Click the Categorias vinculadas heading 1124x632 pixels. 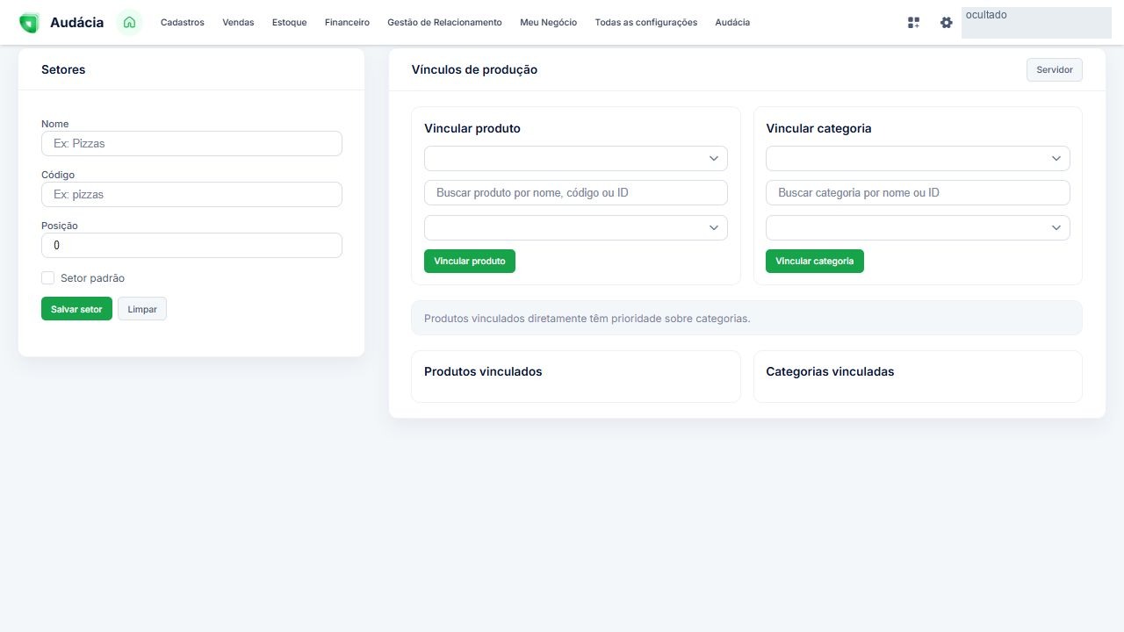point(830,372)
